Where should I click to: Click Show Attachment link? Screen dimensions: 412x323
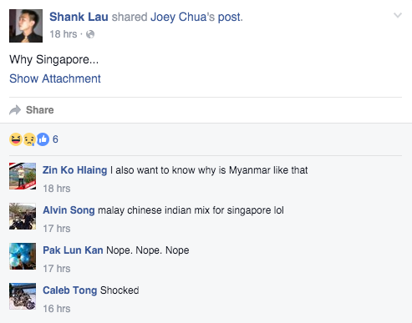tap(55, 78)
